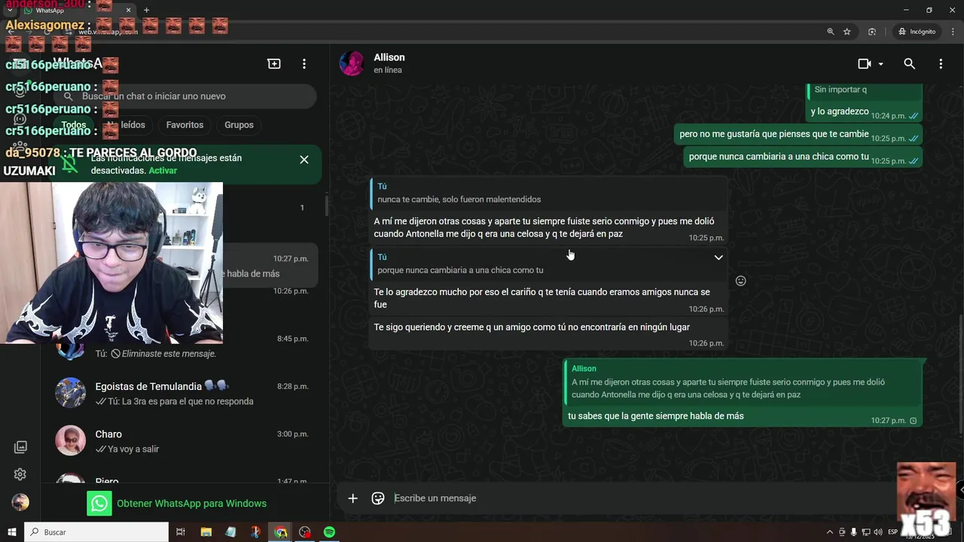Jump to quoted 'porque nunca cambiaria' message
Image resolution: width=964 pixels, height=542 pixels.
pos(548,263)
